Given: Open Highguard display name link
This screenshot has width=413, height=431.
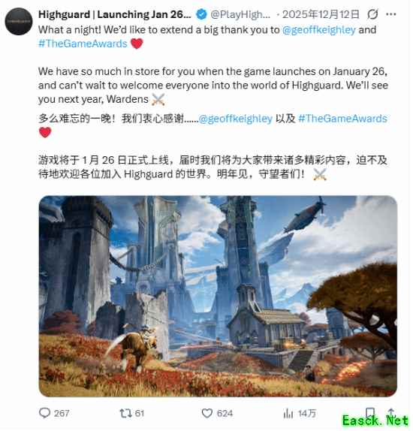Looking at the screenshot, I should (x=115, y=14).
